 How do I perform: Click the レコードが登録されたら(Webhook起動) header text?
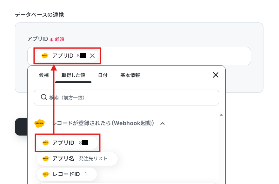pyautogui.click(x=103, y=123)
